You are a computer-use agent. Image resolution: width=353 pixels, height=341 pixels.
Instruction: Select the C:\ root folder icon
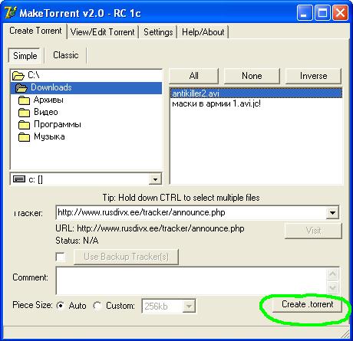point(18,76)
